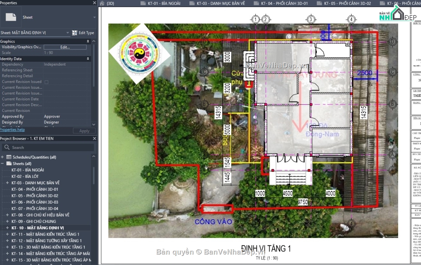Screen dimensions: 421x265
Task: Open the Sheet type selector dropdown
Action: coord(94,17)
